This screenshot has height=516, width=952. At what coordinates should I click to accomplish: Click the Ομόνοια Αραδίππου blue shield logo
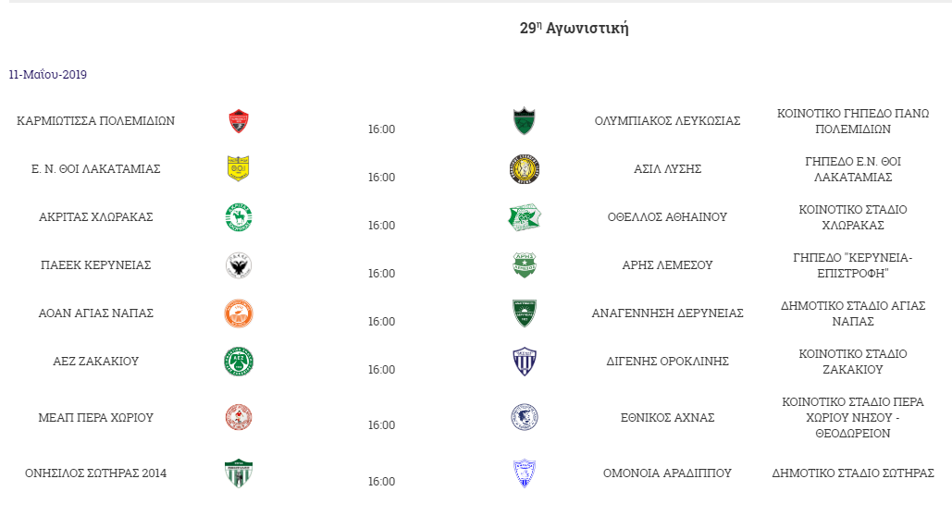524,473
